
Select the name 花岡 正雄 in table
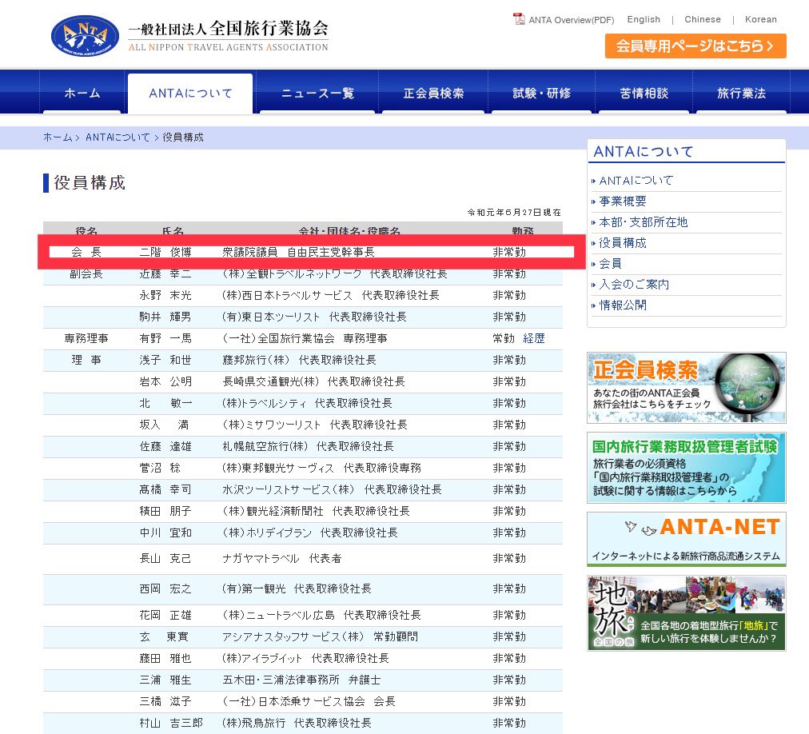165,616
